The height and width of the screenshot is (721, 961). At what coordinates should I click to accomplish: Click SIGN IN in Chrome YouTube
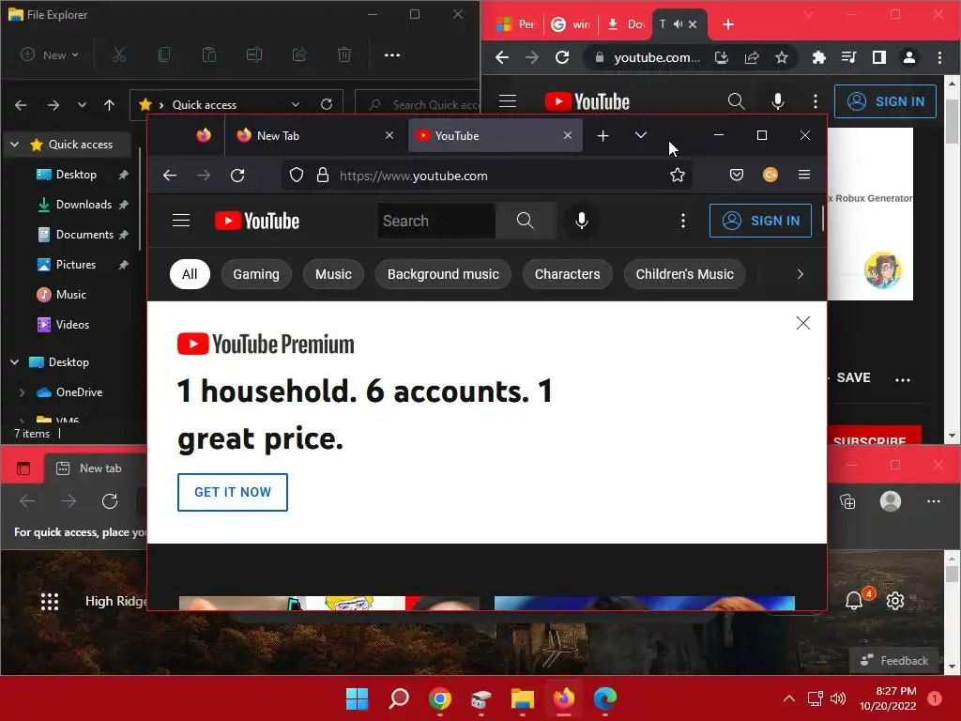pos(885,101)
